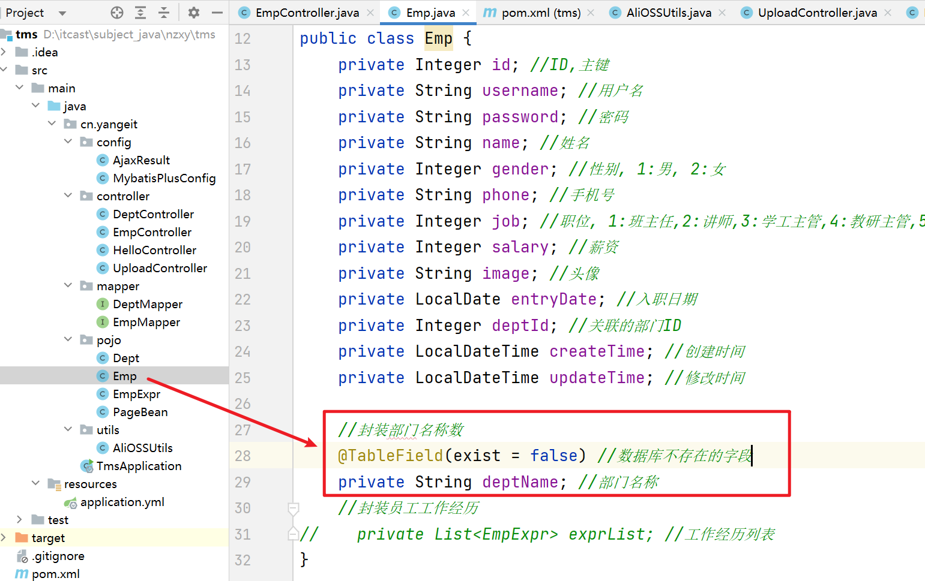
Task: Toggle the fold end marker on line 31
Action: click(294, 534)
